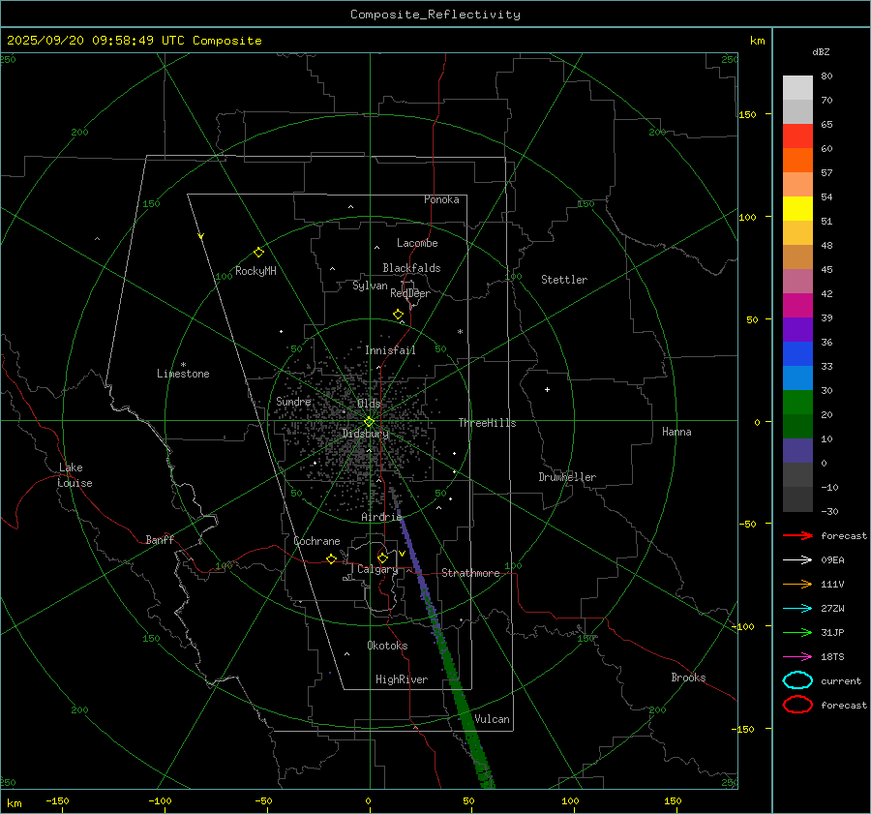The width and height of the screenshot is (871, 814).
Task: Click the white plus marker west of Hanna
Action: tap(547, 389)
